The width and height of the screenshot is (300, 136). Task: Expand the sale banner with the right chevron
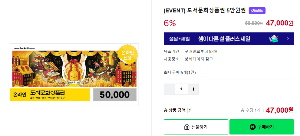point(288,39)
